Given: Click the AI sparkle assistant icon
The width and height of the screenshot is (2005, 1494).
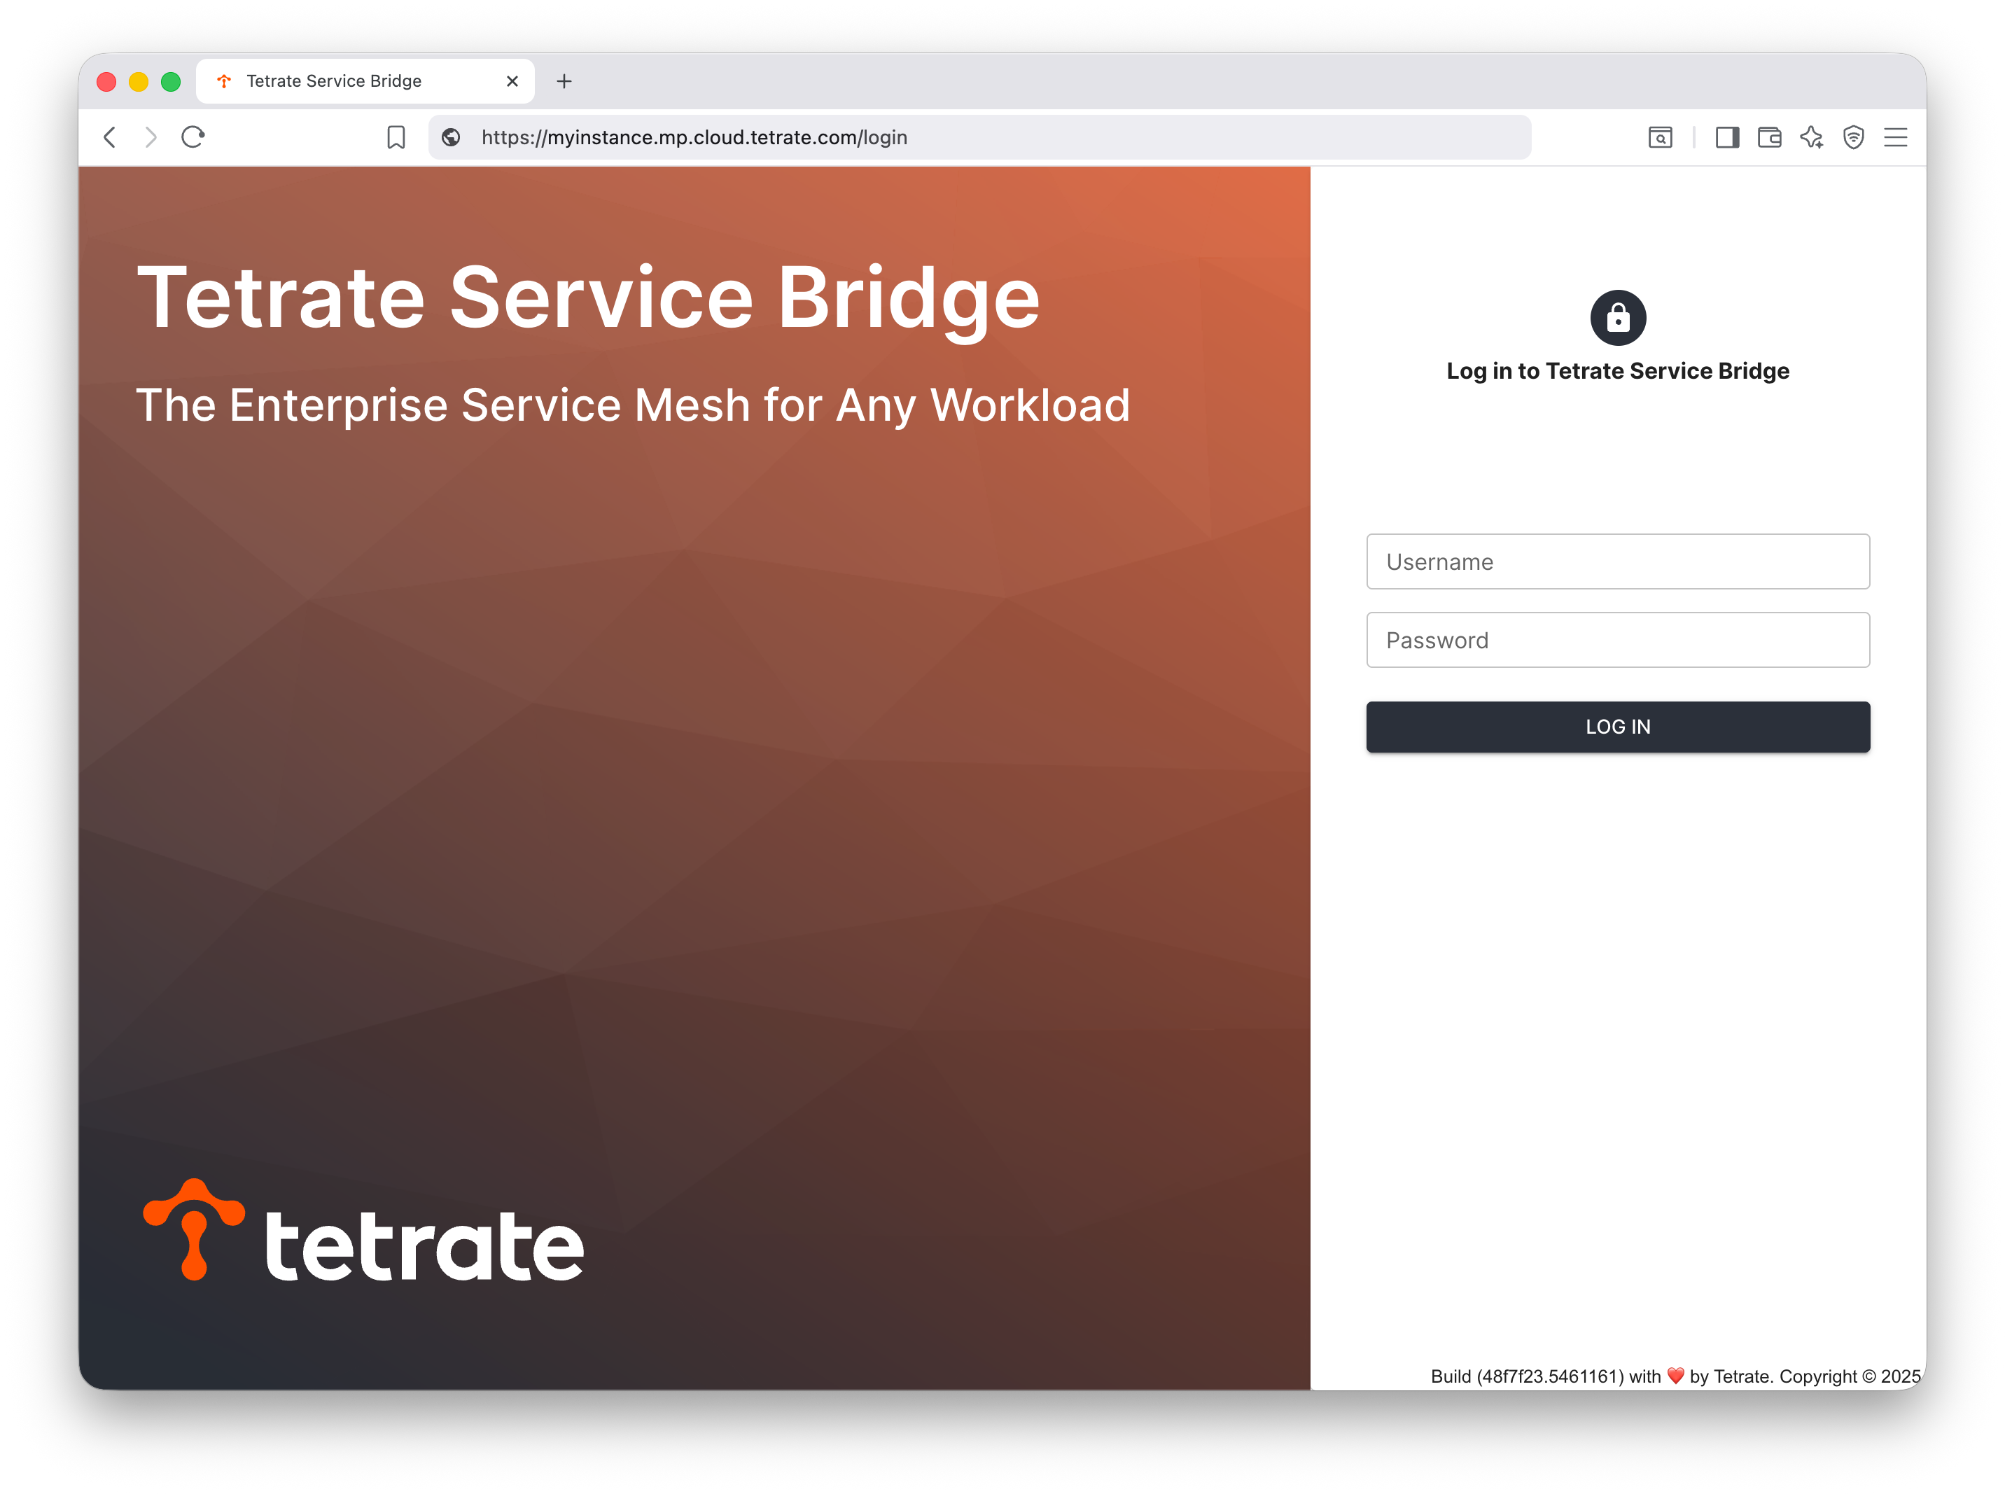Looking at the screenshot, I should tap(1812, 137).
